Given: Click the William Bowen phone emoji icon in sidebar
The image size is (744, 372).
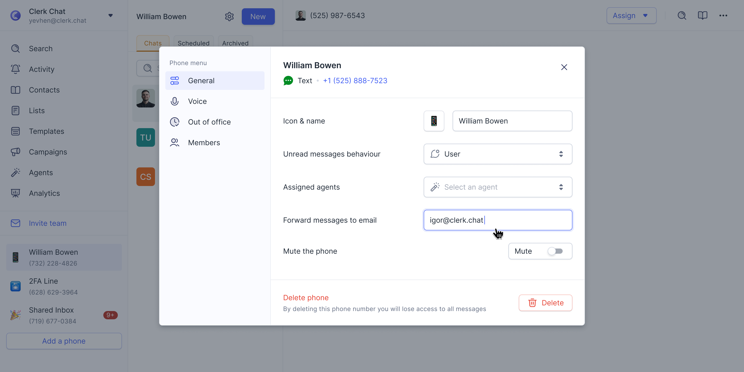Looking at the screenshot, I should tap(15, 257).
